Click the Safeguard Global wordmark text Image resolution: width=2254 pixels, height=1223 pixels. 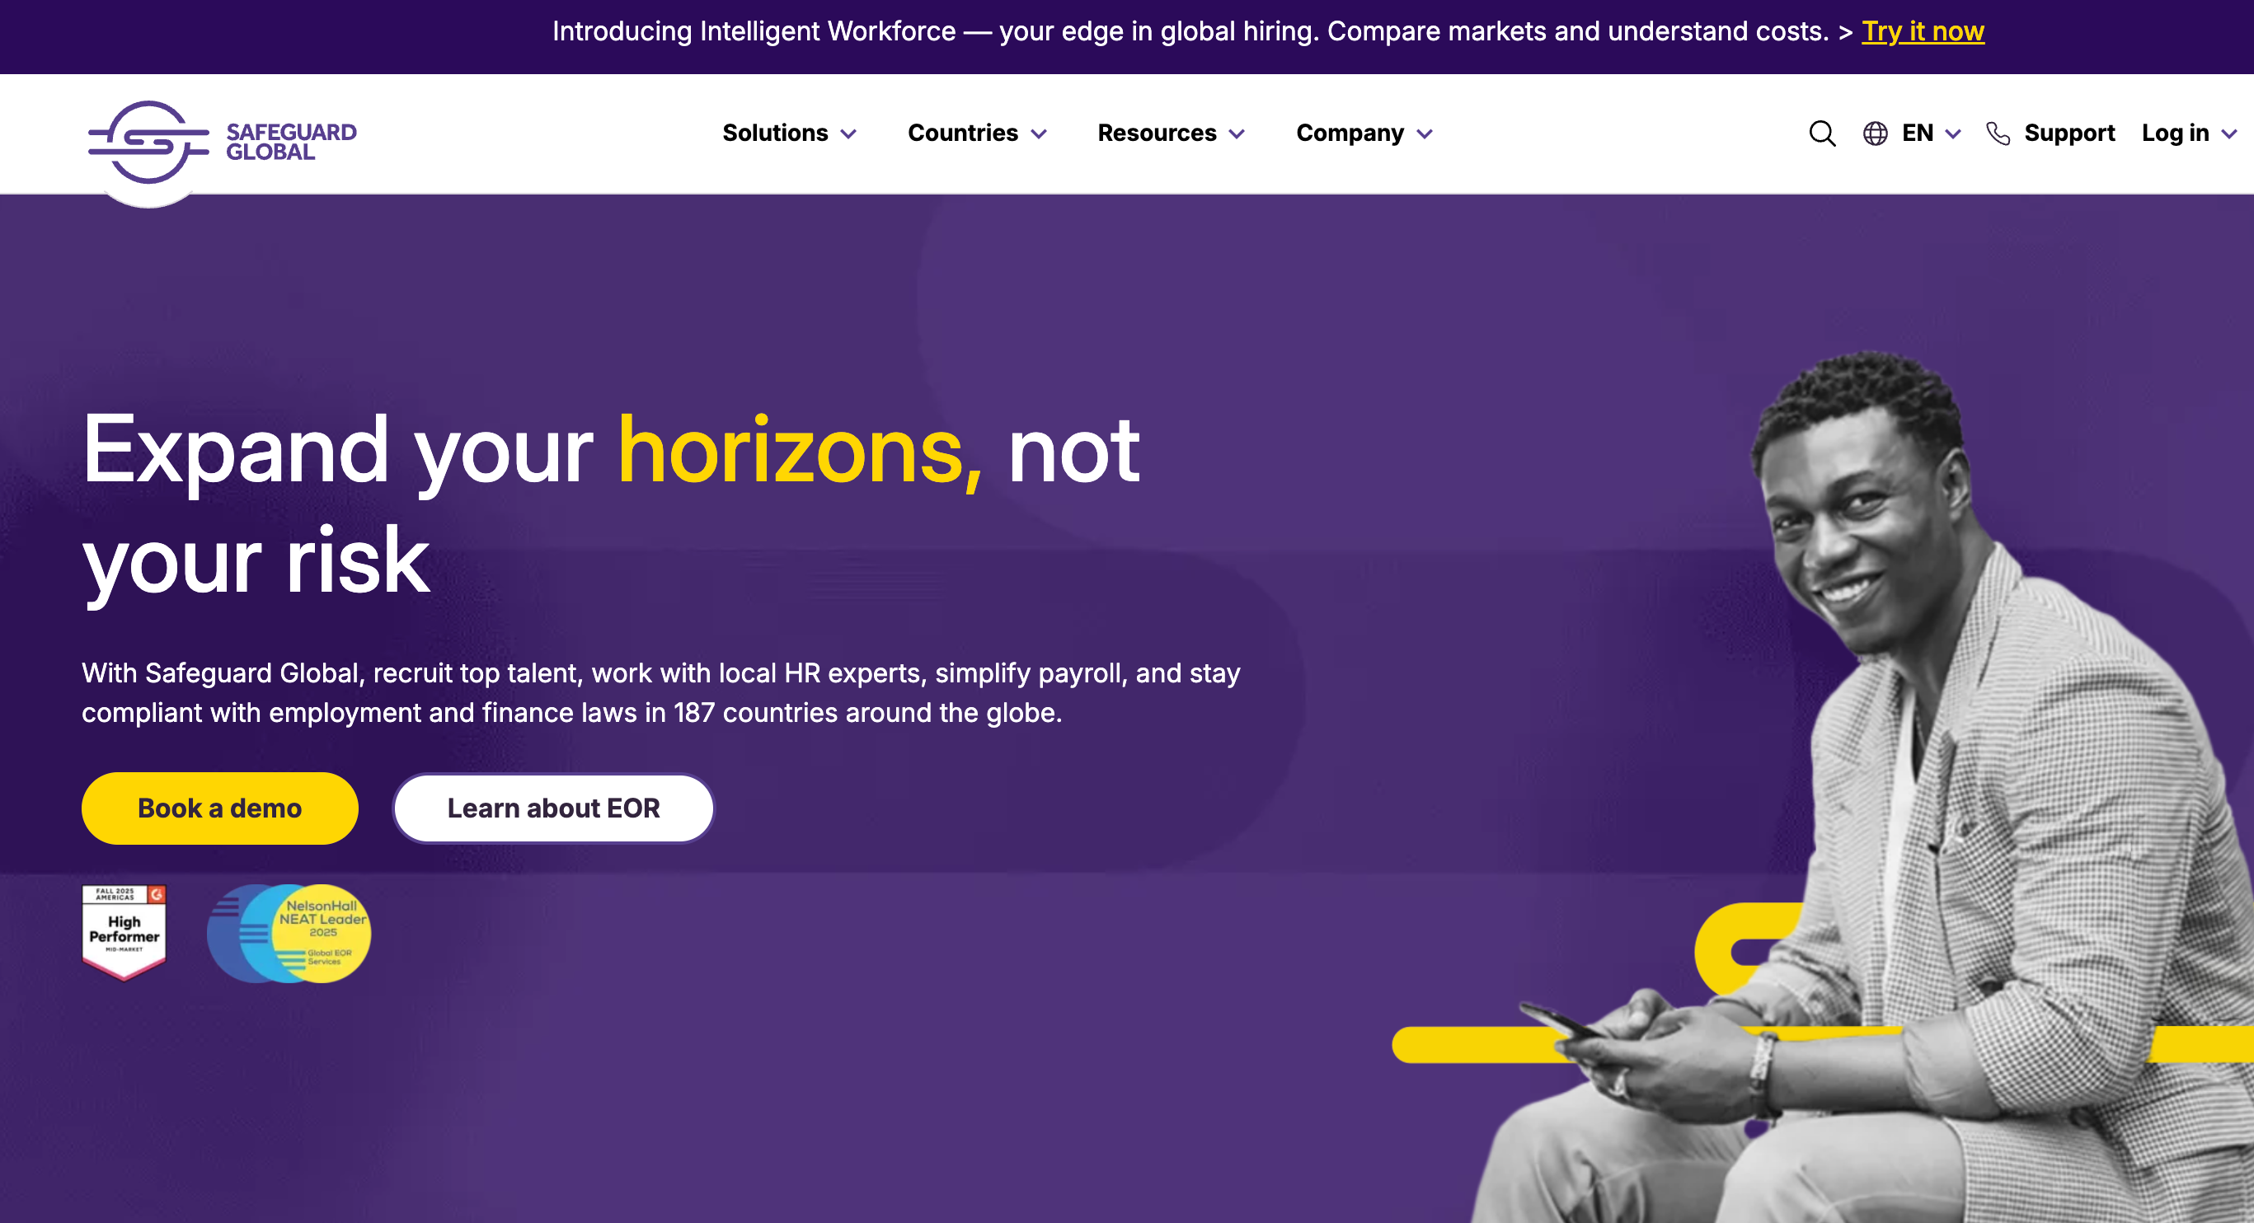coord(291,142)
